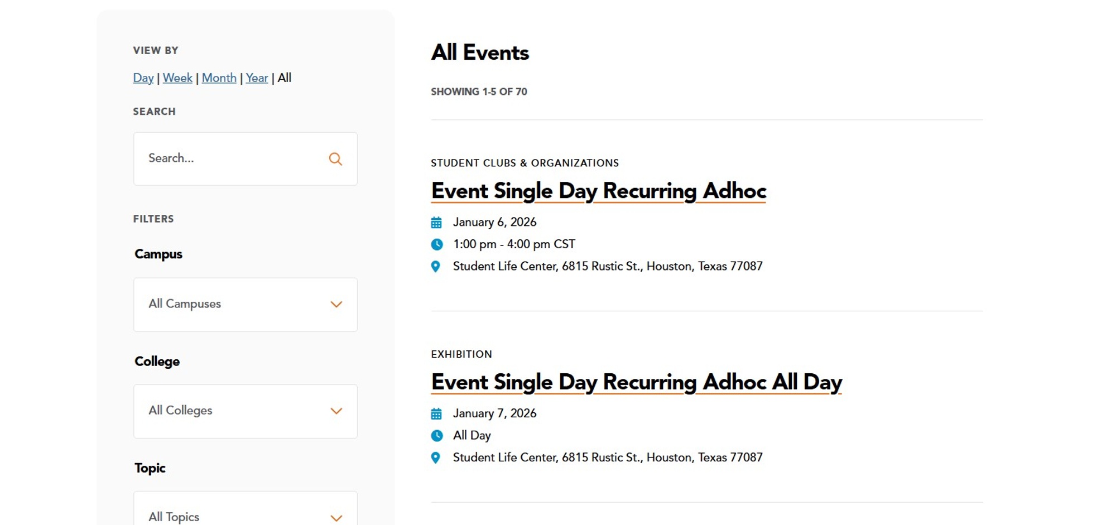Screen dimensions: 1116x525
Task: Click the location pin under the Exhibition event
Action: coord(436,457)
